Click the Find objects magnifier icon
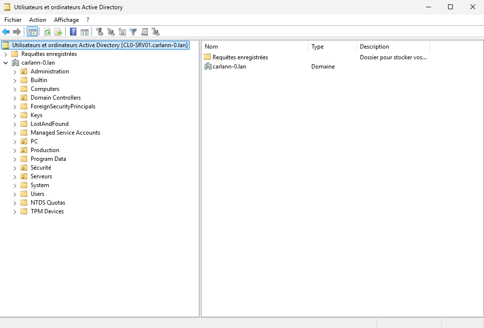Screen dimensions: 484x328 (x=144, y=32)
